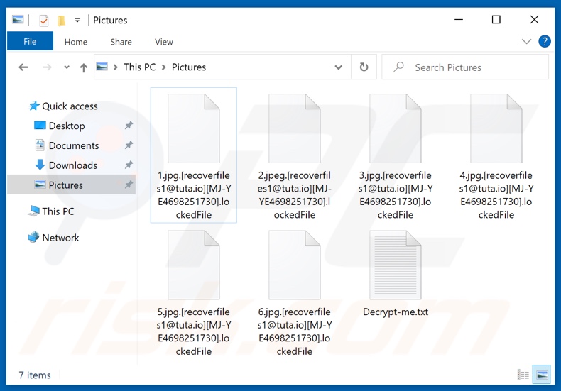Click the Properties quick access toolbar icon
Screen dimensions: 561x391
(x=43, y=21)
